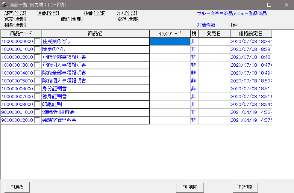294x193 pixels.
Task: Click the 商品名 column header
Action: pyautogui.click(x=95, y=33)
